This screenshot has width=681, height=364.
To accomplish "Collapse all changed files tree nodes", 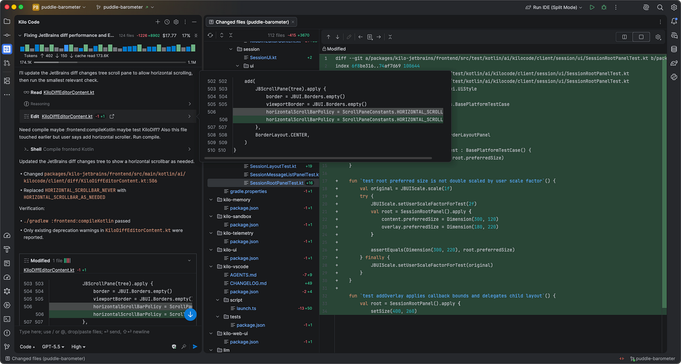I will (x=231, y=35).
